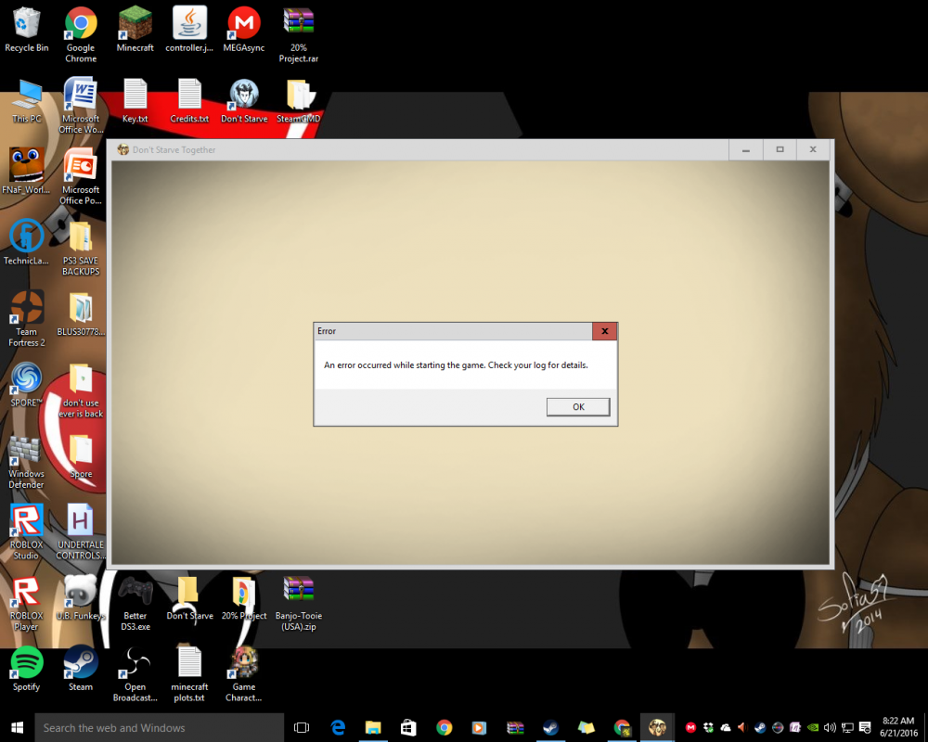Viewport: 928px width, 742px height.
Task: Select the Windows Defender shortcut
Action: click(27, 462)
